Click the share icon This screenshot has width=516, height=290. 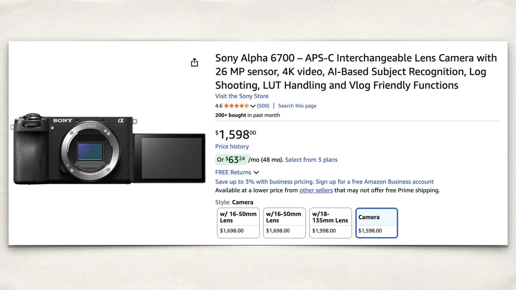click(195, 62)
